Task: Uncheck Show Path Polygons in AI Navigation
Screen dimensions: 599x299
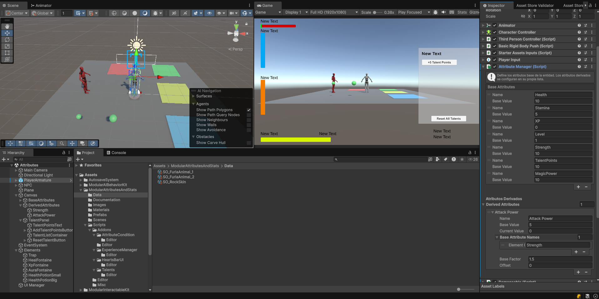Action: 249,110
